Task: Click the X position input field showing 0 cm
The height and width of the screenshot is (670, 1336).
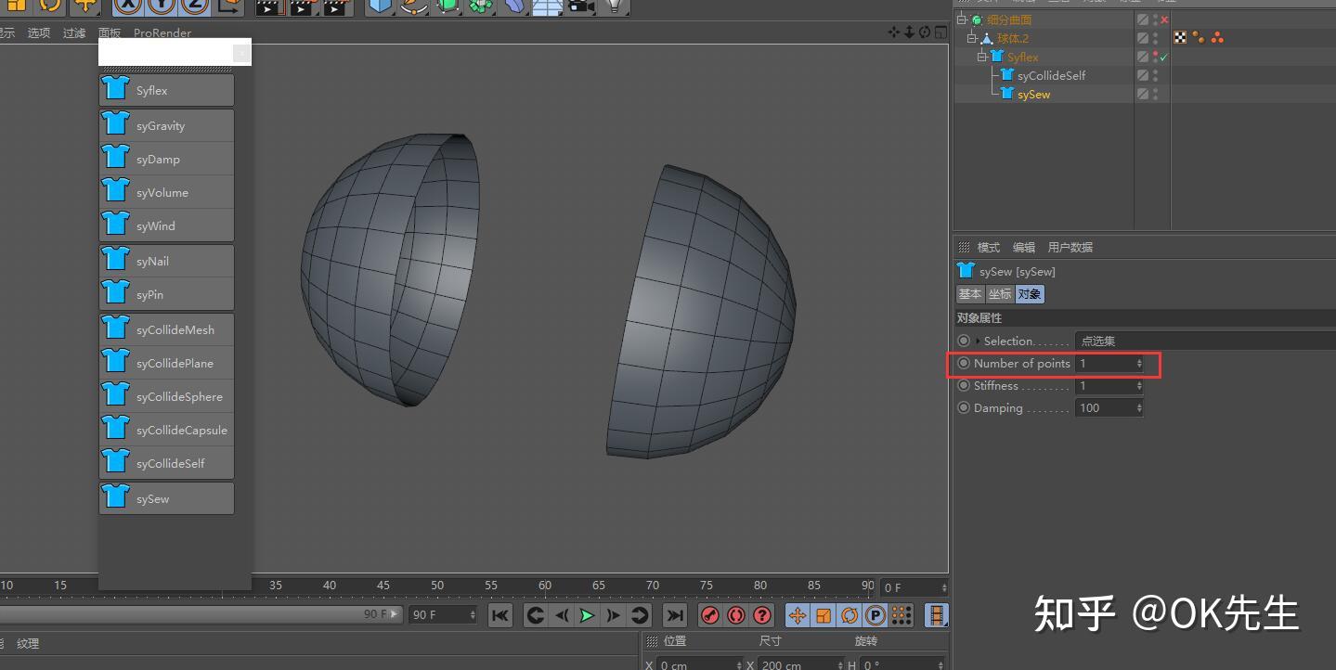Action: [692, 664]
